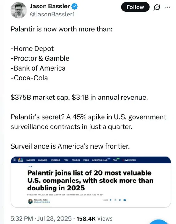This screenshot has width=176, height=224.
Task: Click the blue verified badge
Action: (74, 7)
